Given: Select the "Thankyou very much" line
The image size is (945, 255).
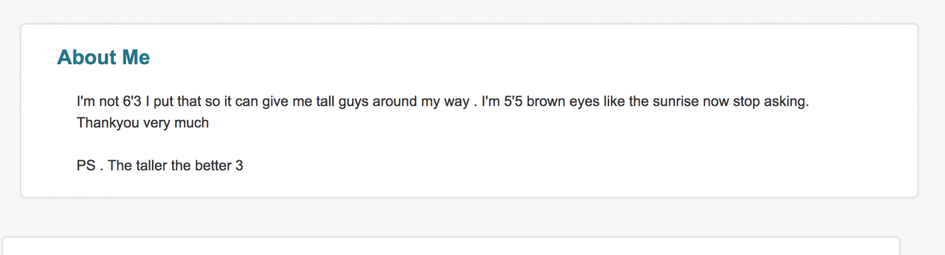Looking at the screenshot, I should point(143,123).
